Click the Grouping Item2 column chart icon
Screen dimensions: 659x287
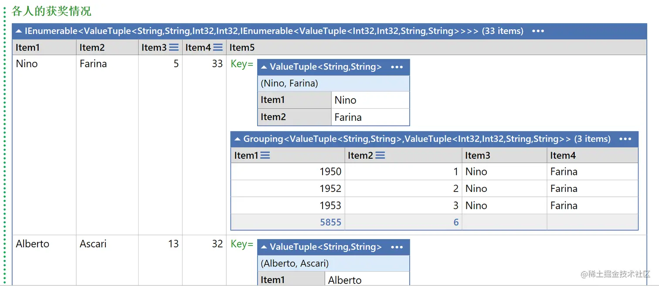point(380,155)
